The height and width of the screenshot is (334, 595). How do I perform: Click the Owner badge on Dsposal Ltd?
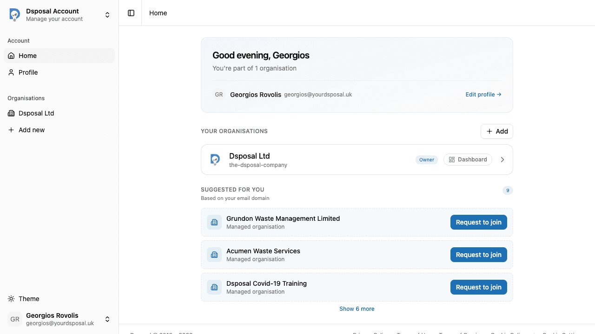426,160
